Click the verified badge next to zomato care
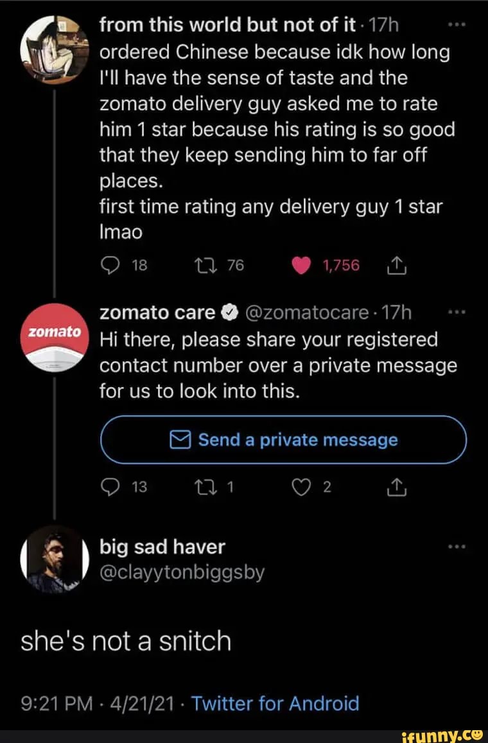Image resolution: width=488 pixels, height=743 pixels. (228, 312)
